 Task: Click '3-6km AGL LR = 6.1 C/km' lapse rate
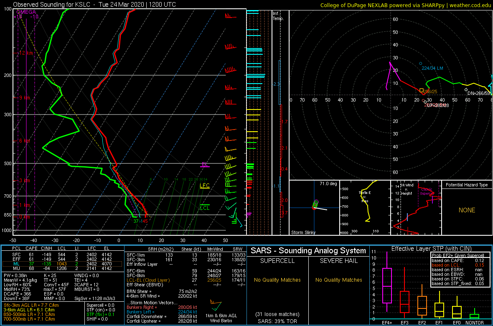(29, 310)
